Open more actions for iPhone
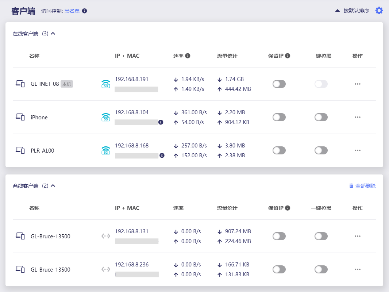The width and height of the screenshot is (389, 292). [358, 117]
